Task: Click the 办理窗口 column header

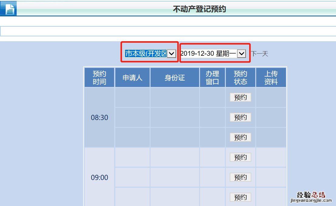Action: coord(212,78)
